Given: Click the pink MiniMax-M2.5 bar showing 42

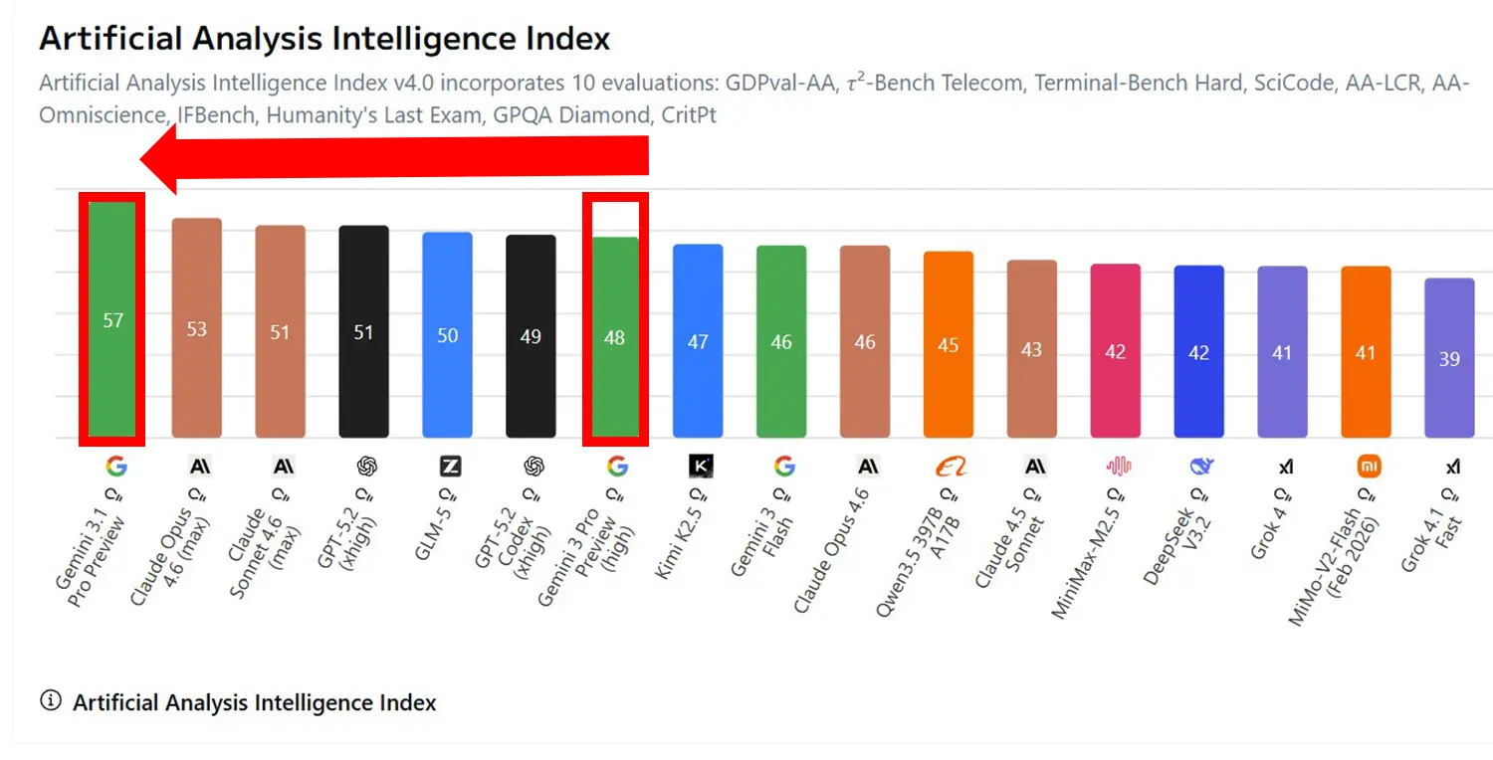Looking at the screenshot, I should tap(1116, 350).
